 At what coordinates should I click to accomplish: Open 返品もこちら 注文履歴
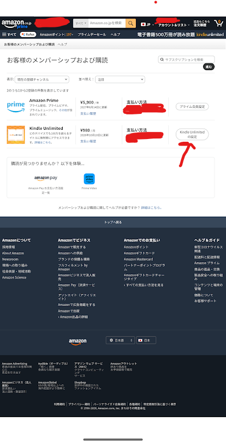click(201, 24)
